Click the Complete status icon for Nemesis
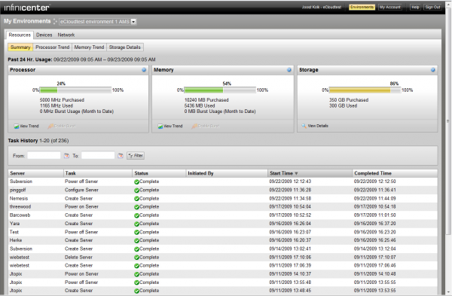452x296 pixels. coord(136,199)
